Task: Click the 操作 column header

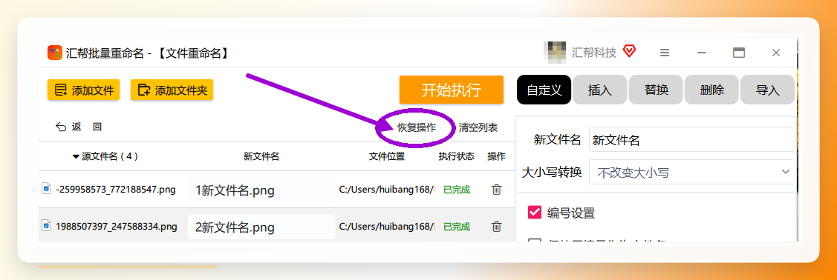Action: (496, 156)
